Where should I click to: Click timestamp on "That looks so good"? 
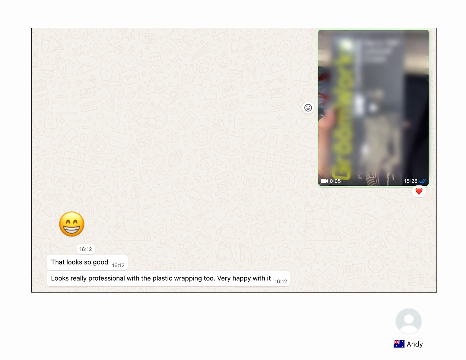click(x=118, y=265)
